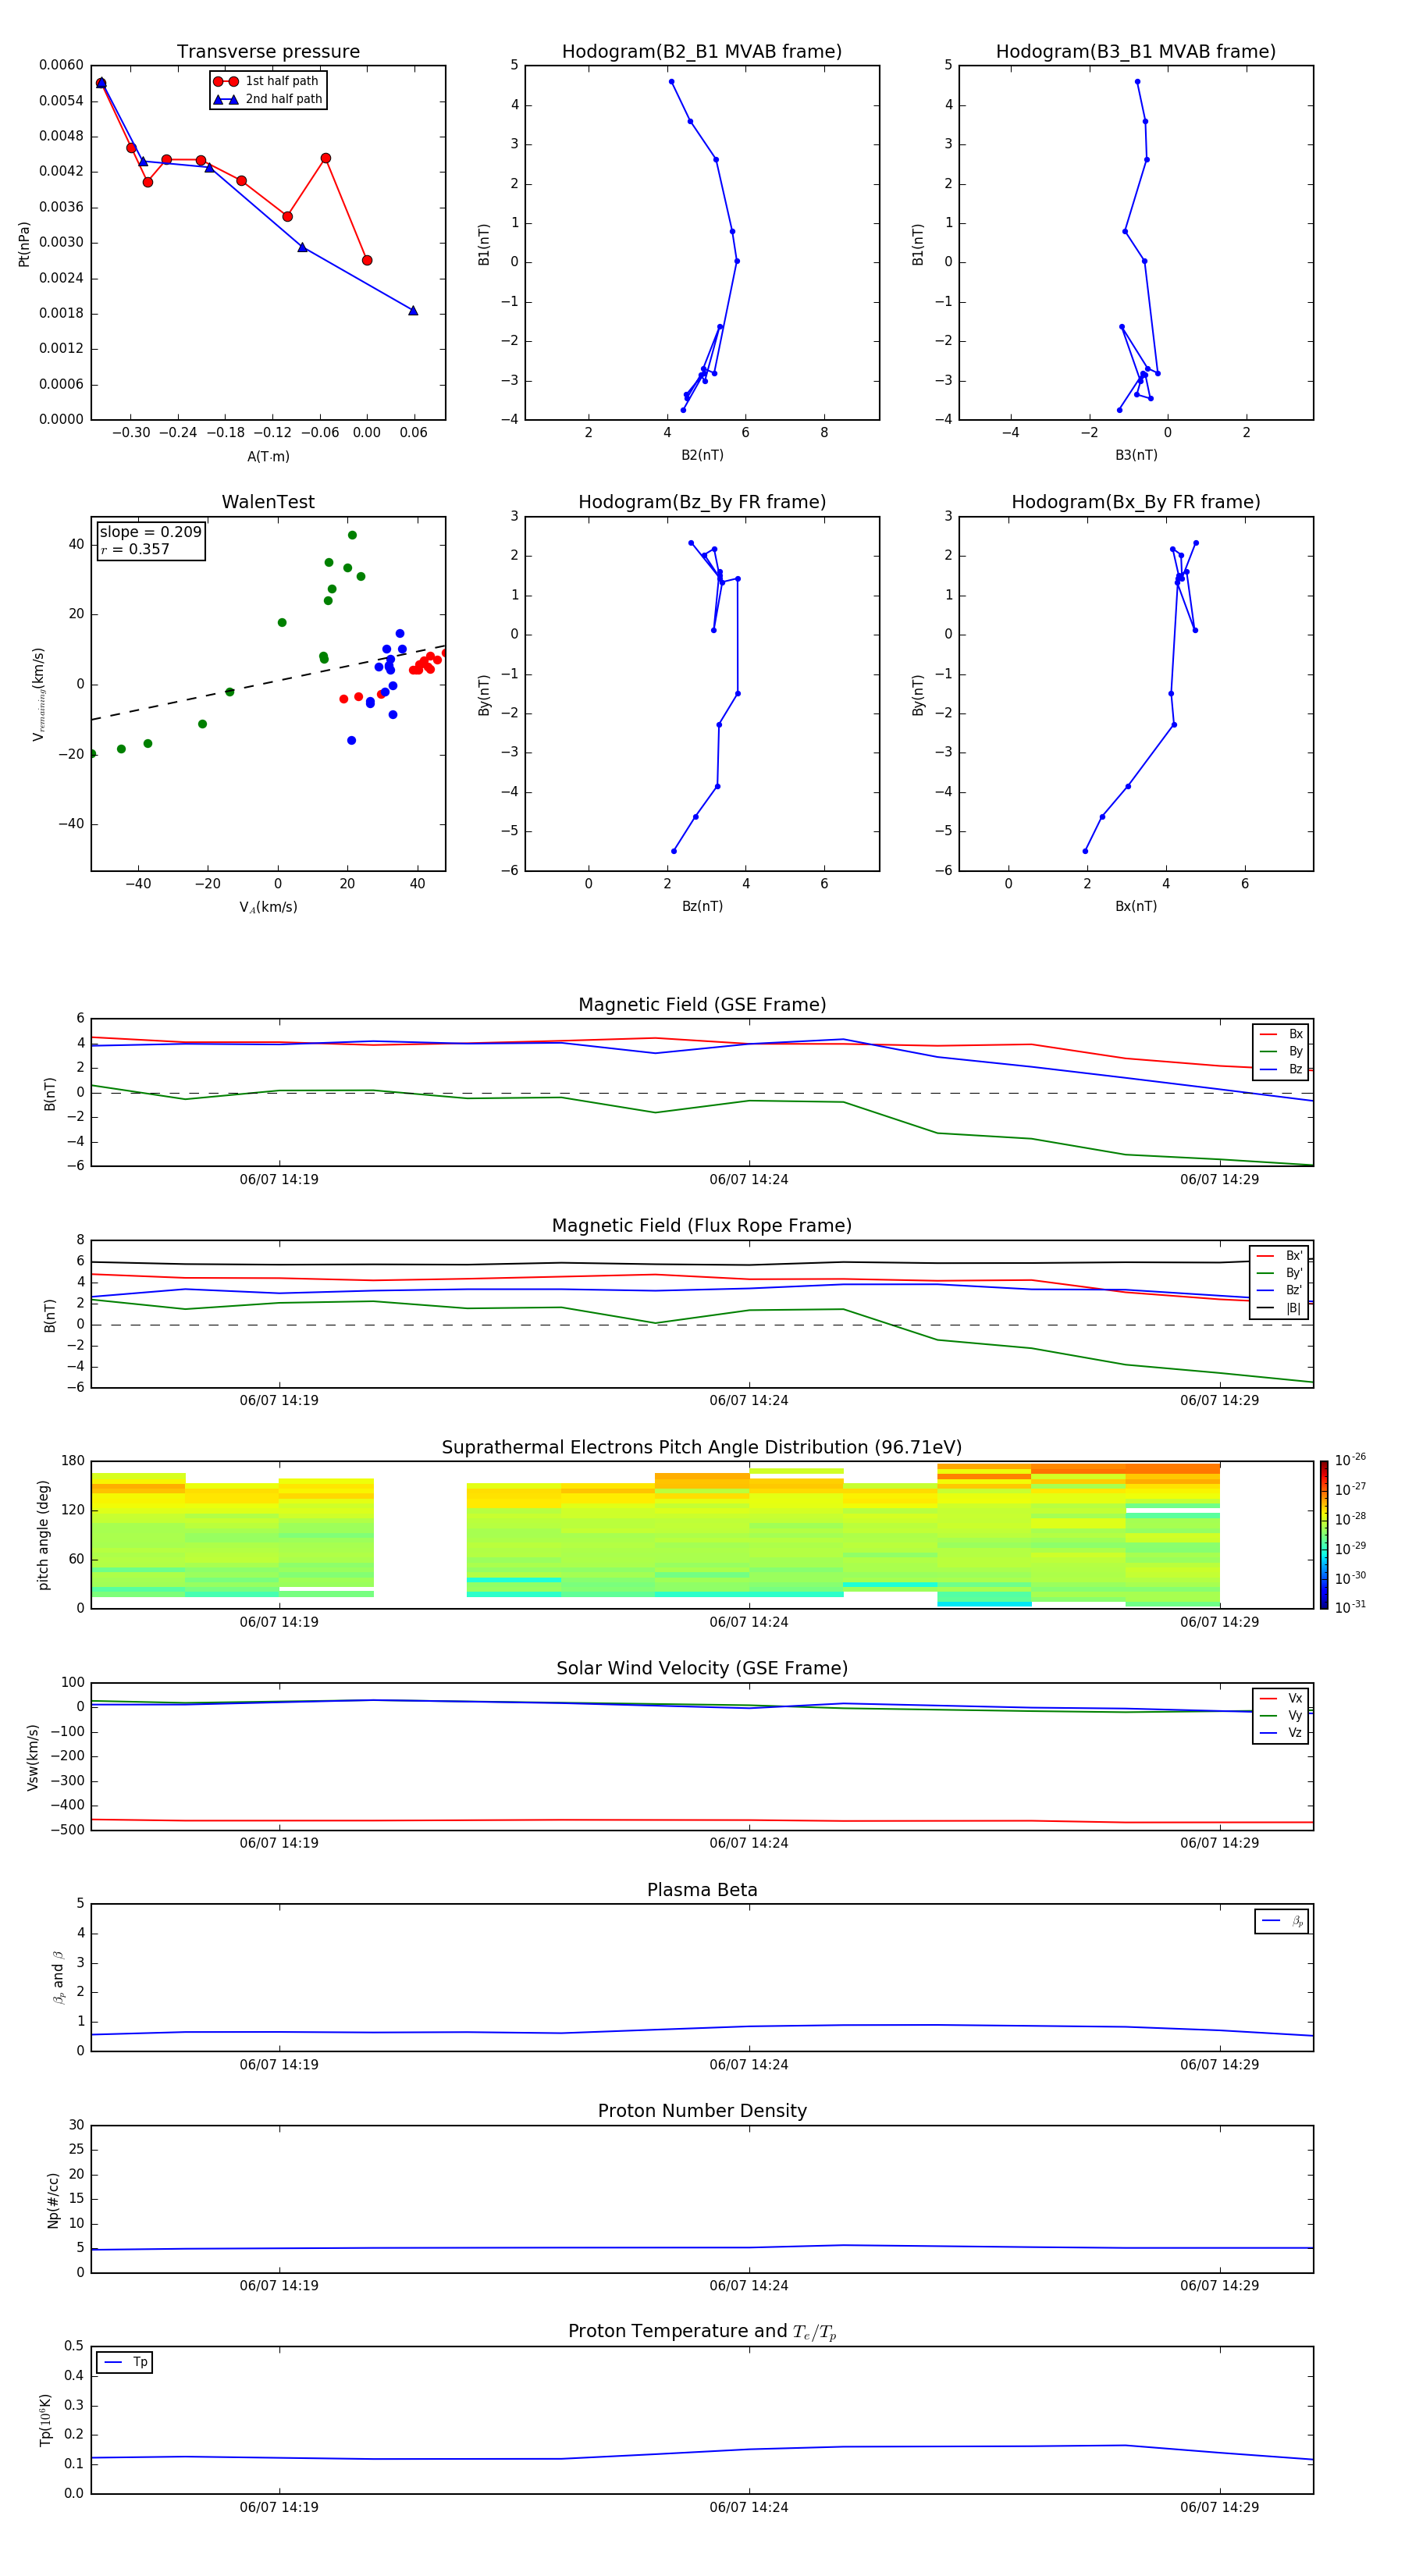Click the last blue triangle in Transverse pressure
This screenshot has width=1405, height=2576.
coord(413,311)
